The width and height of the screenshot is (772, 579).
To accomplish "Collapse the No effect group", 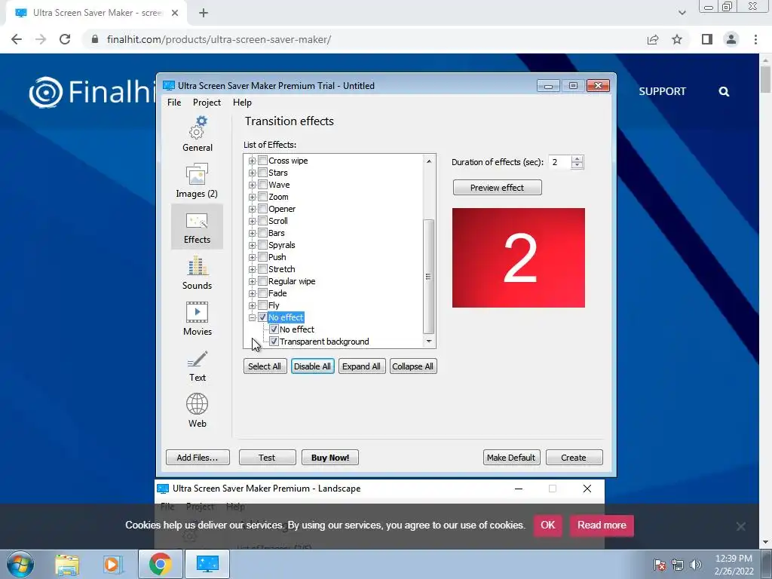I will [252, 317].
